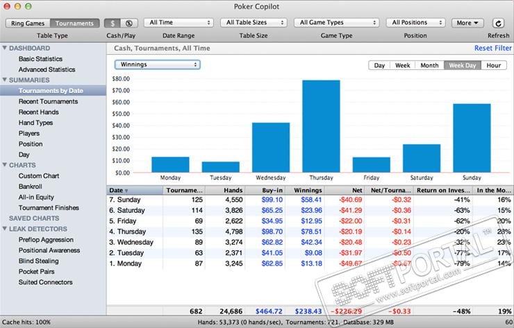Click the Refresh circular arrow icon

[498, 23]
